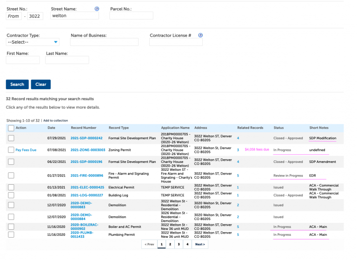This screenshot has width=357, height=260.
Task: Click the Street No. From field
Action: pyautogui.click(x=13, y=16)
